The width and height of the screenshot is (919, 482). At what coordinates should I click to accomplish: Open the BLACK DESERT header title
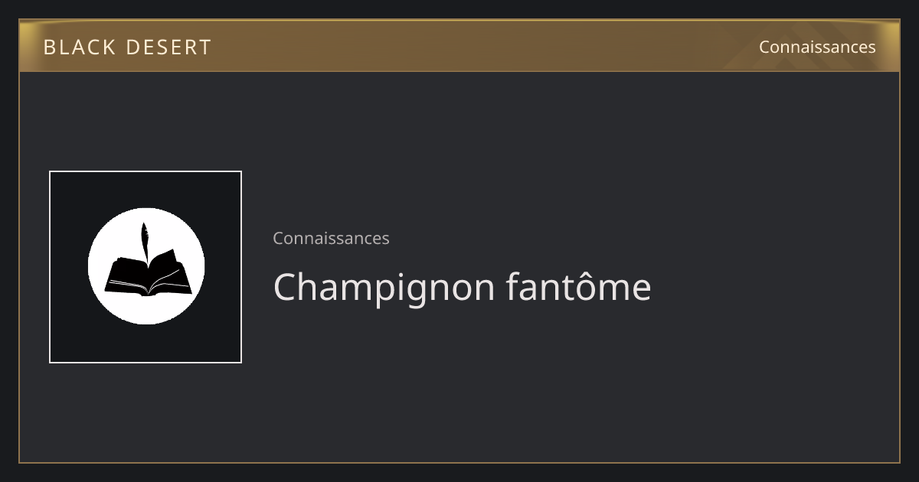[x=127, y=47]
